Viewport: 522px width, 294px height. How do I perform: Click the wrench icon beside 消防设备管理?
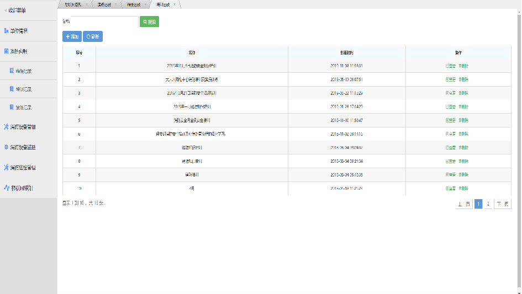(6, 127)
